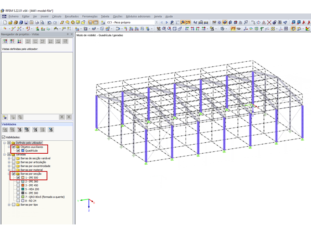Open the Inserir menu
311x233 pixels.
45,16
